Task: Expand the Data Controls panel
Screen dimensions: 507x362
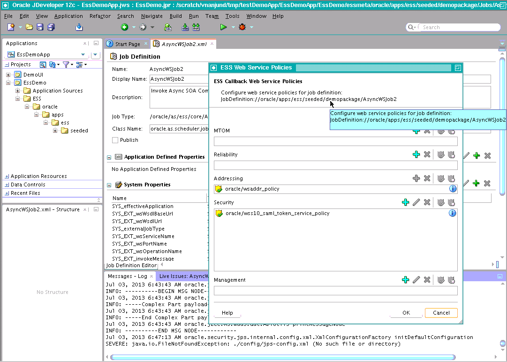Action: [7, 185]
